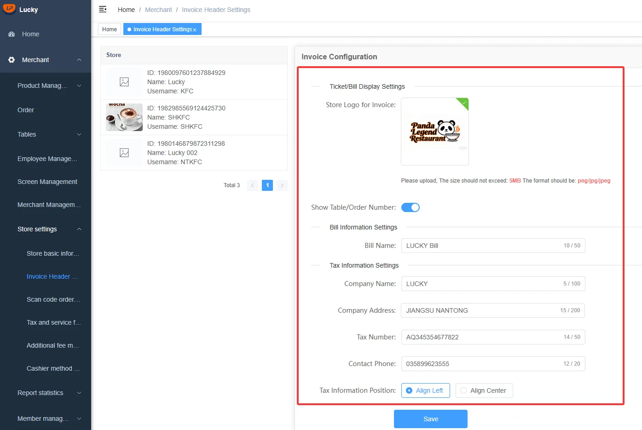Click the Panda Legend Restaurant logo upload
642x430 pixels.
pos(435,132)
